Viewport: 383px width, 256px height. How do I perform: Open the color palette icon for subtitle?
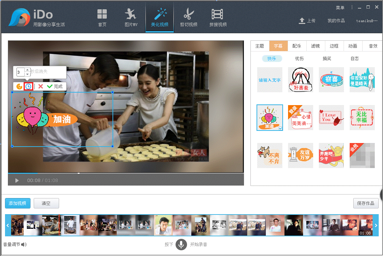point(19,87)
